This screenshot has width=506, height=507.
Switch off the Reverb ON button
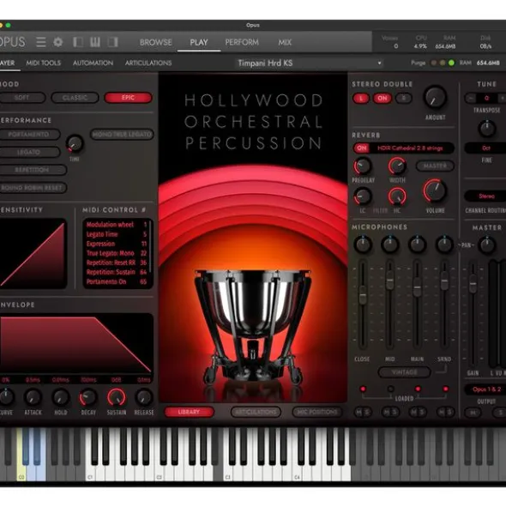click(x=362, y=148)
